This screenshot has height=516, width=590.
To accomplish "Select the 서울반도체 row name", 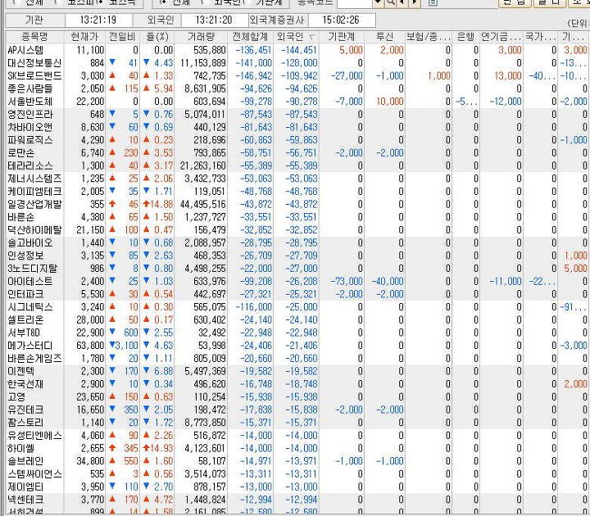I will (30, 102).
